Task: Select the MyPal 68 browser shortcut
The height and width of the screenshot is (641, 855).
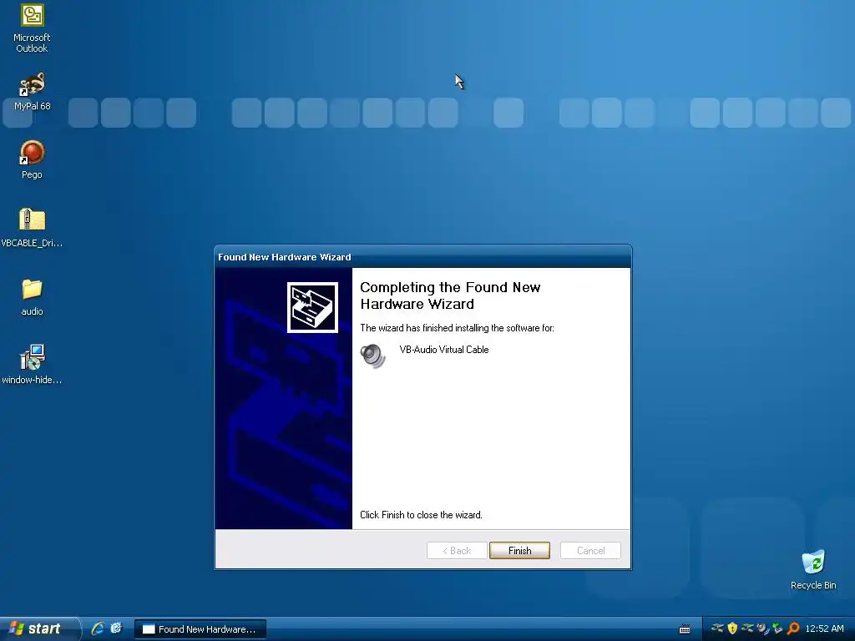Action: pos(32,91)
